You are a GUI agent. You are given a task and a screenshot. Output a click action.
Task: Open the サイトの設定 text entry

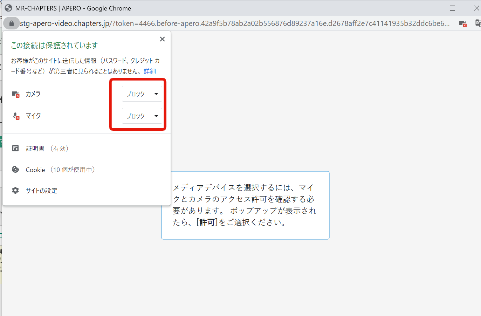pos(41,191)
